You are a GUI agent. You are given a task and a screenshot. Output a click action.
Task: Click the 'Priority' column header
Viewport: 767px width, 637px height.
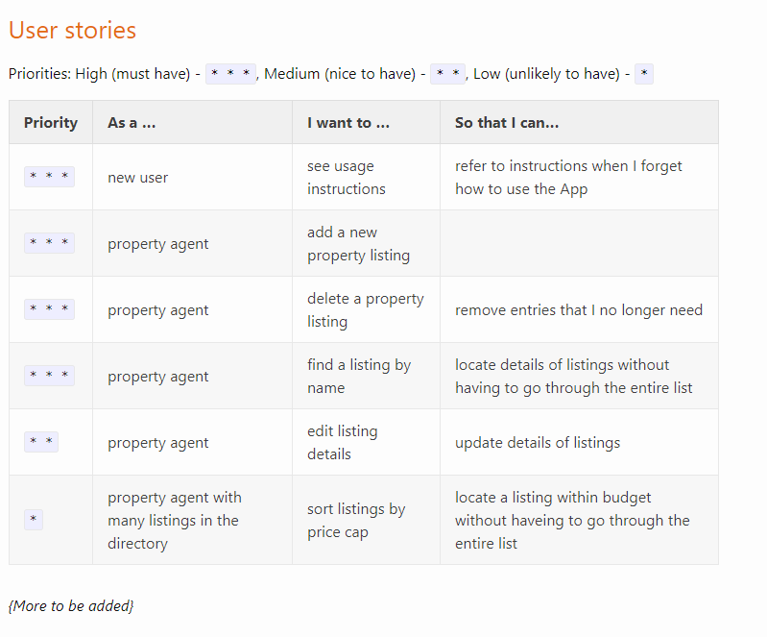tap(51, 123)
